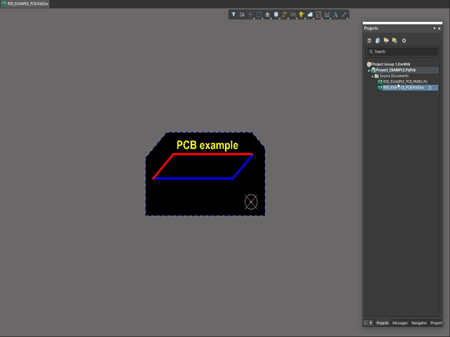The image size is (450, 337).
Task: Click the folder with gear icon
Action: [394, 41]
